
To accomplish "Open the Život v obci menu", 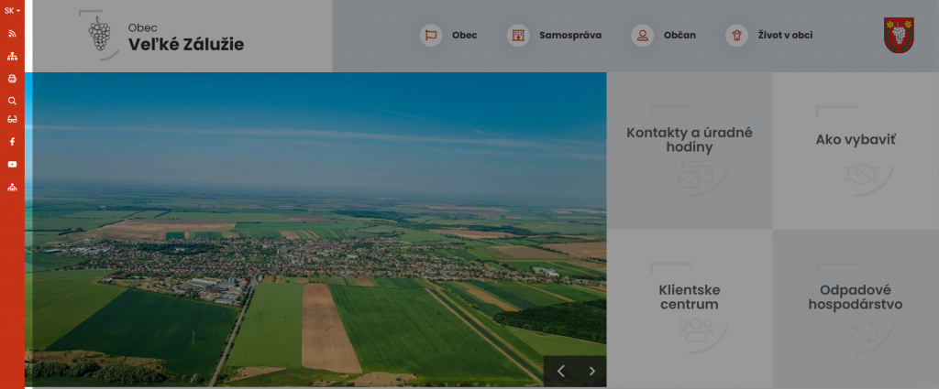I will pyautogui.click(x=785, y=36).
